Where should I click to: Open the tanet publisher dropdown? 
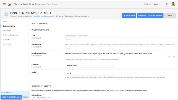coord(157,4)
